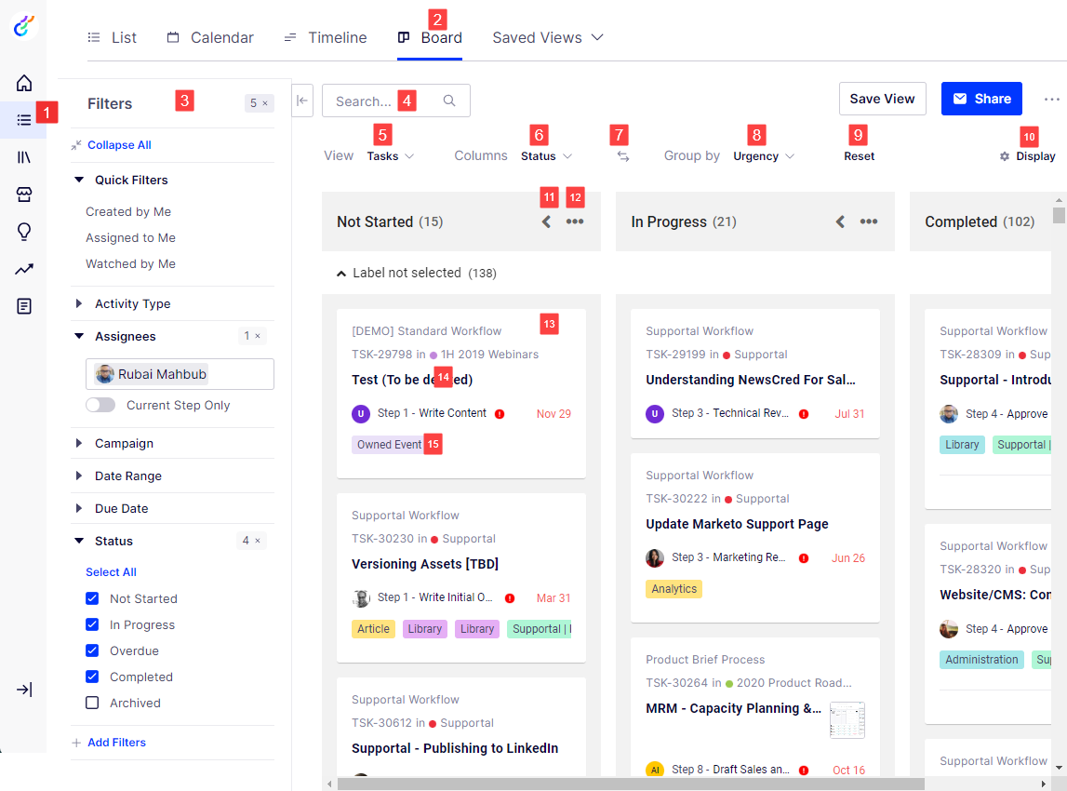
Task: Uncheck the Overdue status checkbox
Action: click(x=92, y=650)
